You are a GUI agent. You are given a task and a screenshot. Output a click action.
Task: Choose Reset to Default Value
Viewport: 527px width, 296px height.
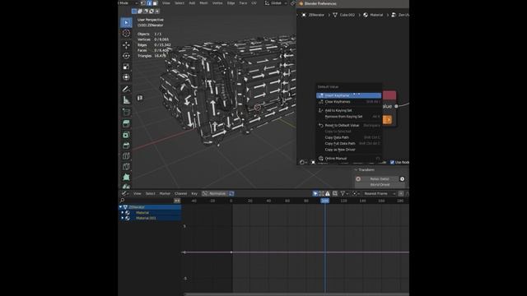pos(348,125)
